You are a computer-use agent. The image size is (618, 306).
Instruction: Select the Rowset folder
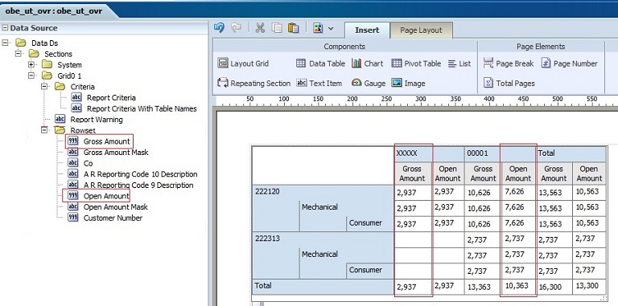coord(75,130)
